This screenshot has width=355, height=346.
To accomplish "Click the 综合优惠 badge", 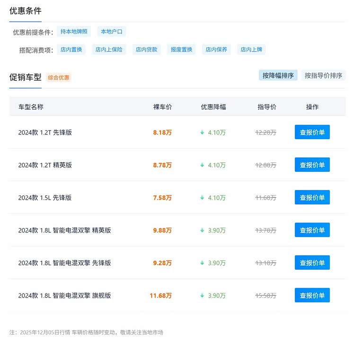I will tap(59, 78).
